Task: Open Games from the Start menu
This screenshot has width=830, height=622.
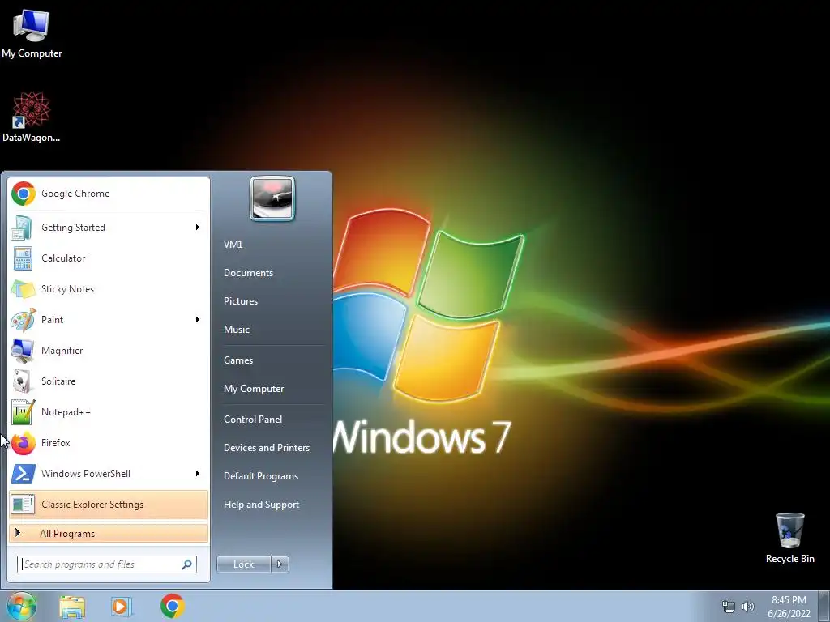Action: [x=238, y=360]
